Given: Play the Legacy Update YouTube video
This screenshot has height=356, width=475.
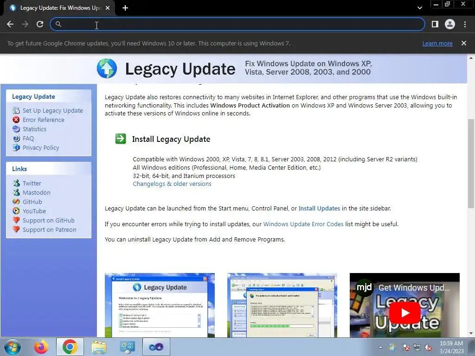Looking at the screenshot, I should click(x=404, y=313).
